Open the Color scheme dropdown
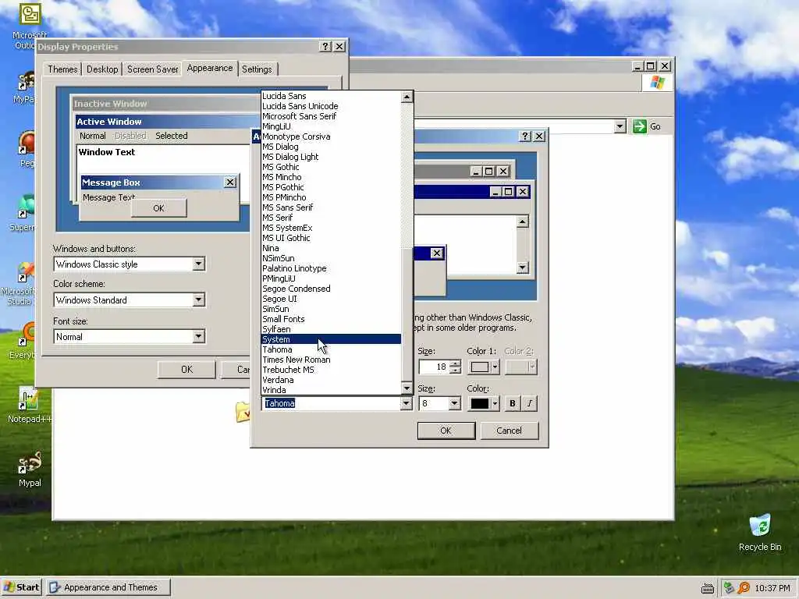 tap(199, 299)
